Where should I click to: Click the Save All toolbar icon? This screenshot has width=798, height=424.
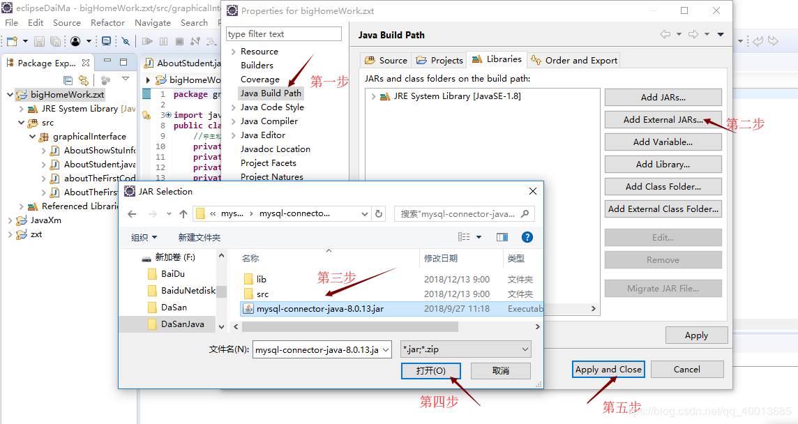(55, 41)
